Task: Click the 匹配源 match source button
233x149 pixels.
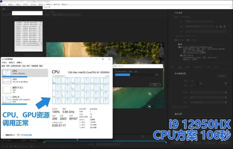Action: pos(222,76)
